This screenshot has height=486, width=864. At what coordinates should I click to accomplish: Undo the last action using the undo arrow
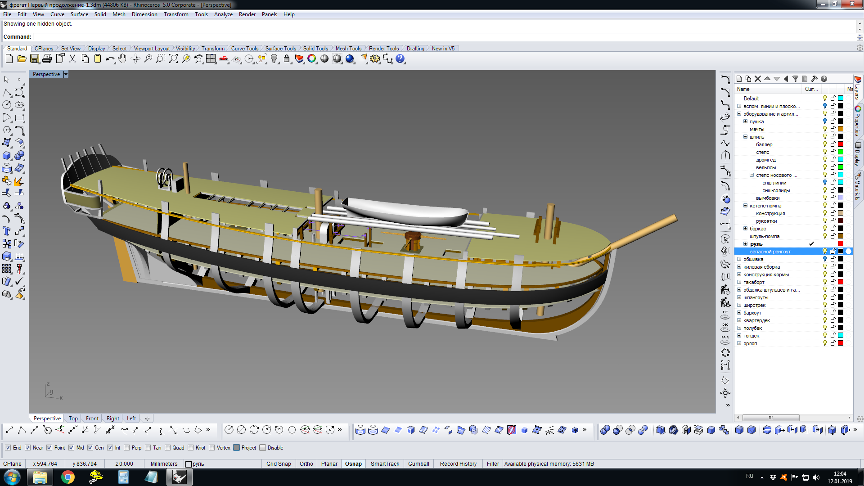point(110,59)
